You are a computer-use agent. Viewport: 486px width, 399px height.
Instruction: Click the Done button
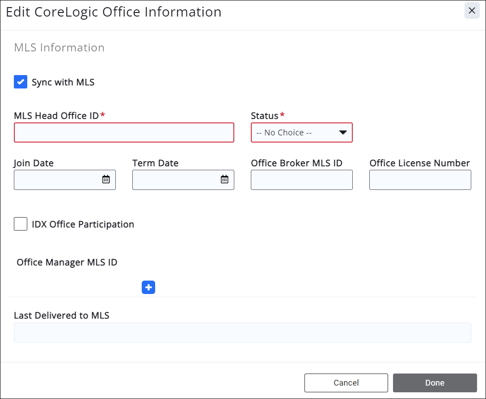tap(435, 383)
